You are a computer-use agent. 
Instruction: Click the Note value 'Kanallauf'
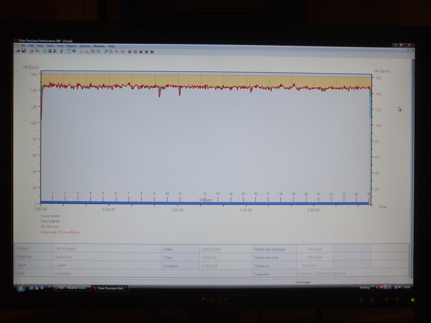[x=63, y=273]
